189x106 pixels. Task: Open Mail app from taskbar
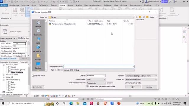[x=85, y=103]
